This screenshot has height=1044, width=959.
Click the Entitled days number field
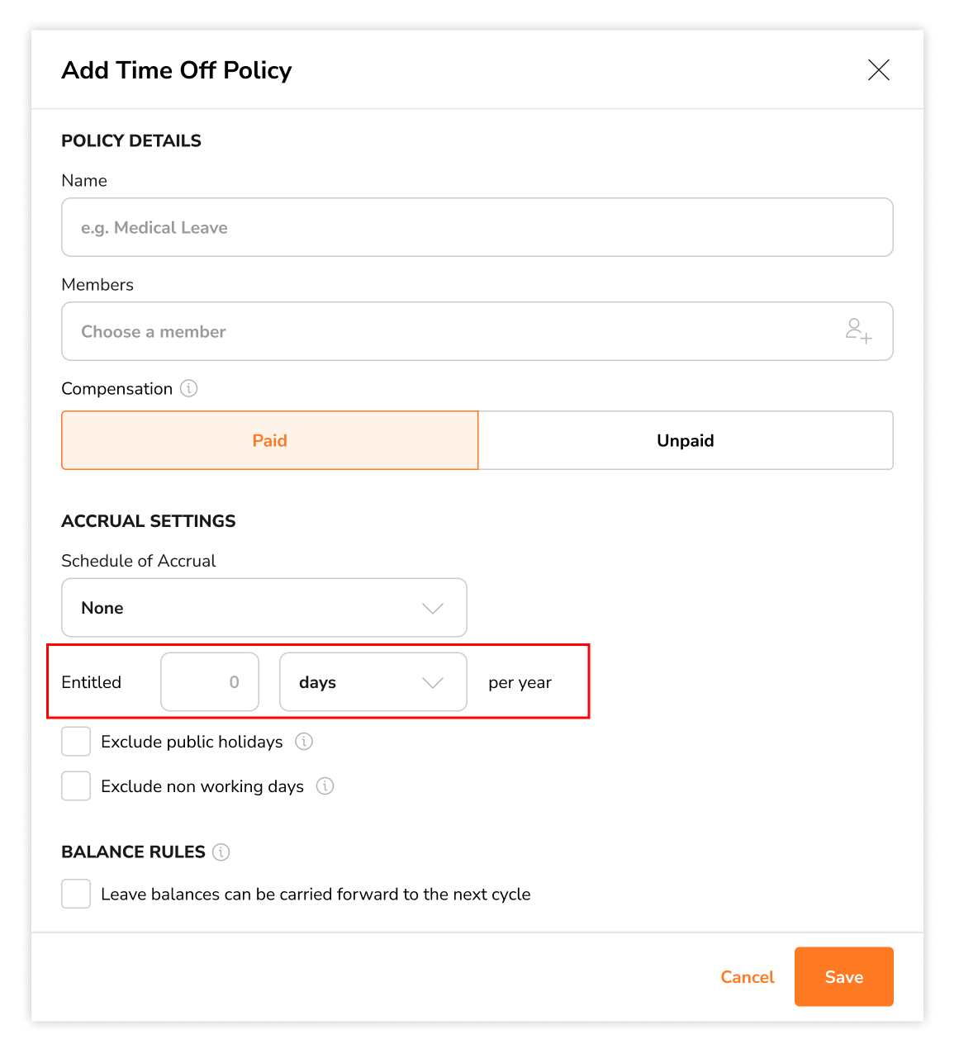[209, 682]
